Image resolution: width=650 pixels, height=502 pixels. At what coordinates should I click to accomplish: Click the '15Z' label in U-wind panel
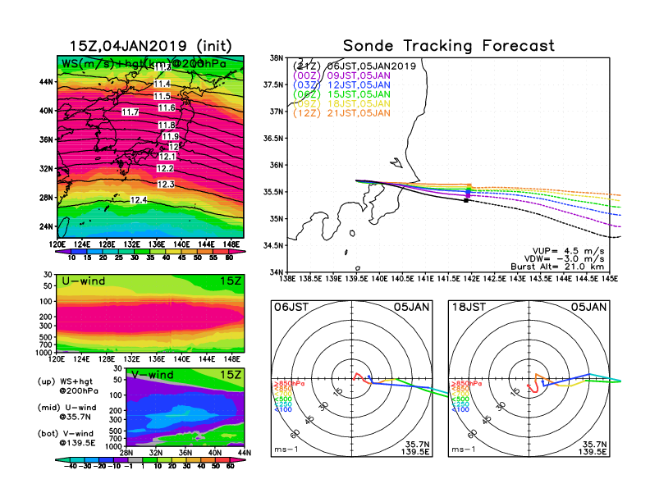tap(231, 281)
